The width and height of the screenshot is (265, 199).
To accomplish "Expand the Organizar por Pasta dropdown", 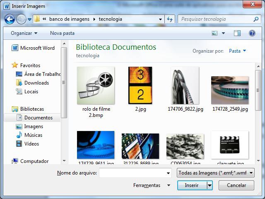I will (x=237, y=51).
